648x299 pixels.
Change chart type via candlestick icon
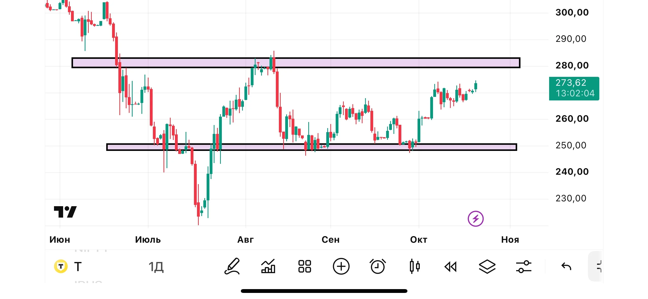point(415,266)
